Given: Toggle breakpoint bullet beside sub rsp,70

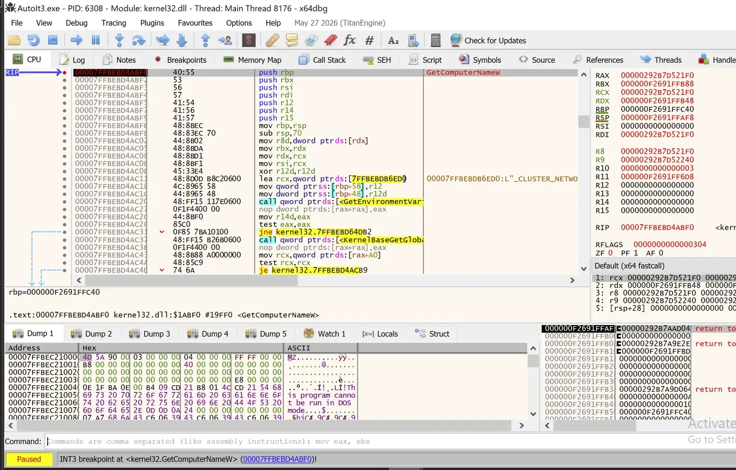Looking at the screenshot, I should [x=65, y=133].
